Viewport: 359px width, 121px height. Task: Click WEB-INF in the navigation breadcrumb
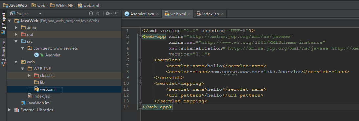pos(61,5)
